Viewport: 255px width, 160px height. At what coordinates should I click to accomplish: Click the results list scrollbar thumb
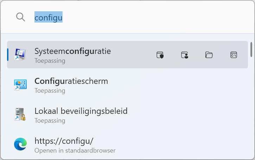click(251, 49)
